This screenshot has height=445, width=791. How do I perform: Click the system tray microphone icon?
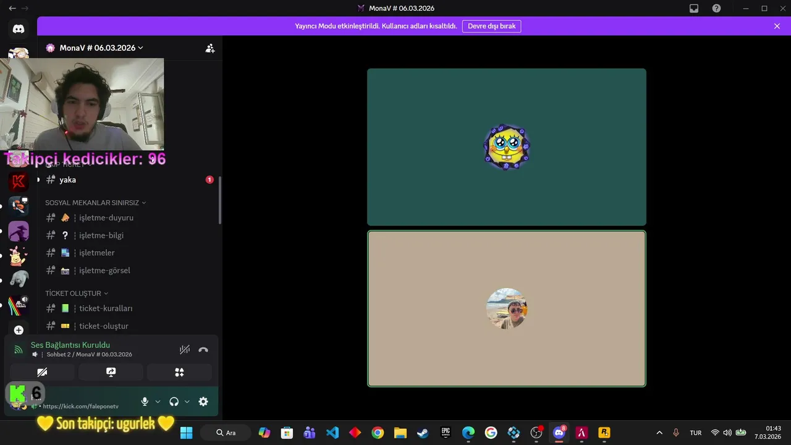coord(676,433)
